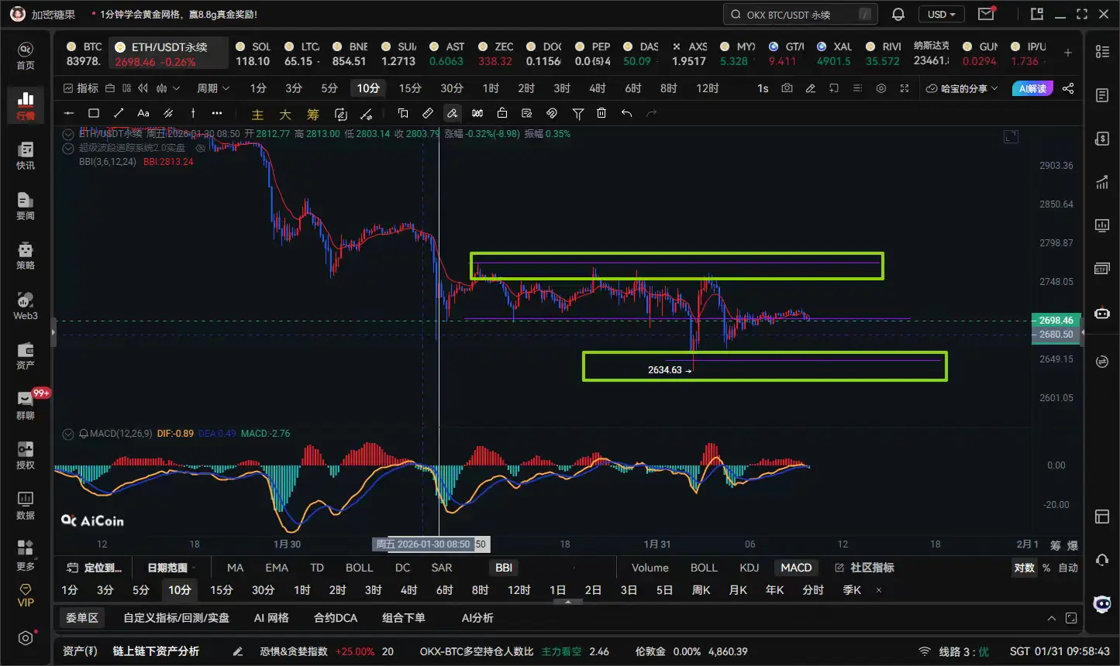
Task: Select the ruler measurement tool
Action: pyautogui.click(x=428, y=113)
